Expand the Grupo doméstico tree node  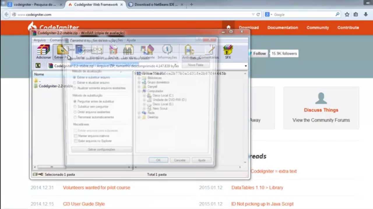(x=139, y=82)
